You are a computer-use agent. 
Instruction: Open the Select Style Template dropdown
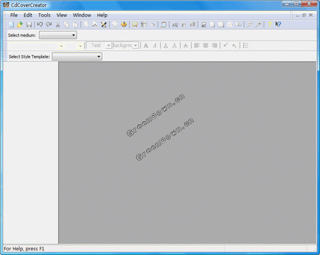coord(77,56)
